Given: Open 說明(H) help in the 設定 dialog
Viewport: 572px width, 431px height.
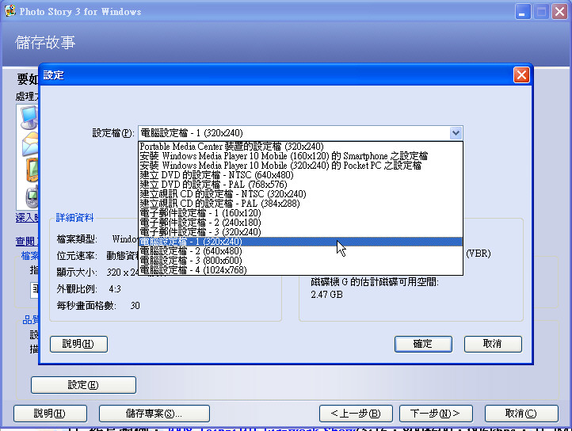Looking at the screenshot, I should pyautogui.click(x=78, y=344).
